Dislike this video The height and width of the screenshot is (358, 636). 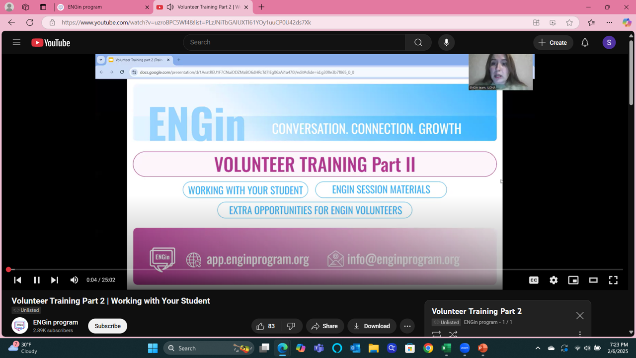[291, 326]
